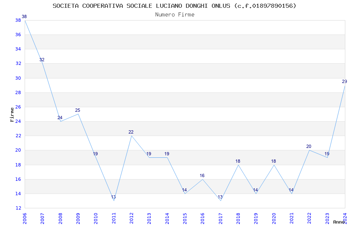Click the 2006 year label on x-axis
349x226 pixels.
point(25,218)
